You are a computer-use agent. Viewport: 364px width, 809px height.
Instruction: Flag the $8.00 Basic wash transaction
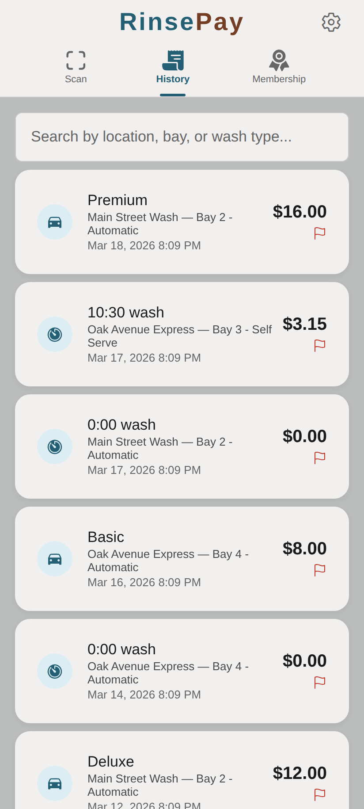319,570
